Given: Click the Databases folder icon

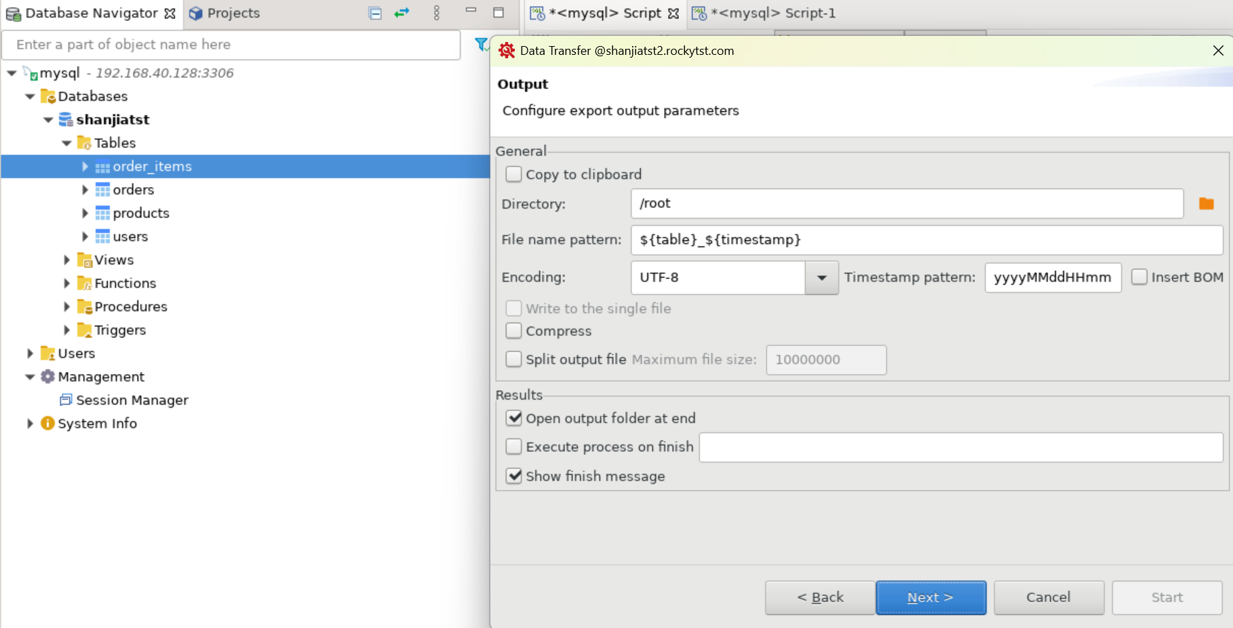Looking at the screenshot, I should tap(48, 96).
